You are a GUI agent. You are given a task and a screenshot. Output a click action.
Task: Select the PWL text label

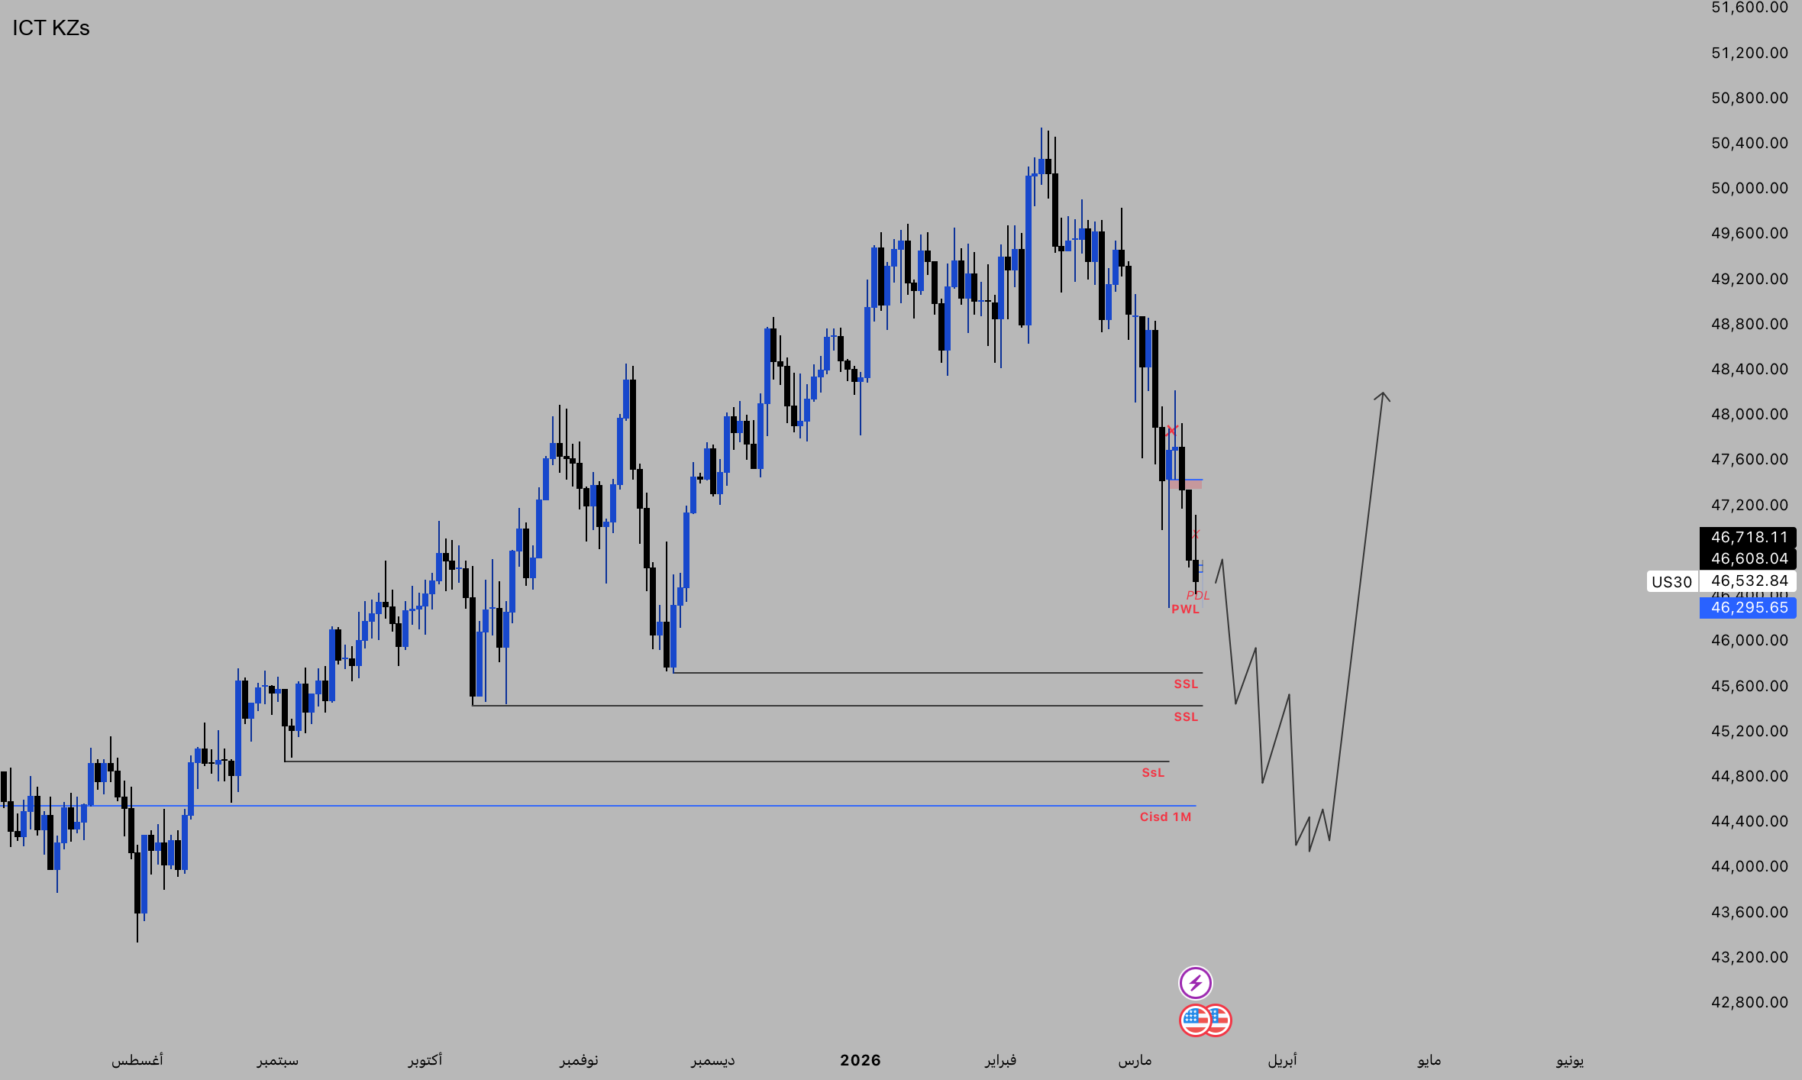1185,610
